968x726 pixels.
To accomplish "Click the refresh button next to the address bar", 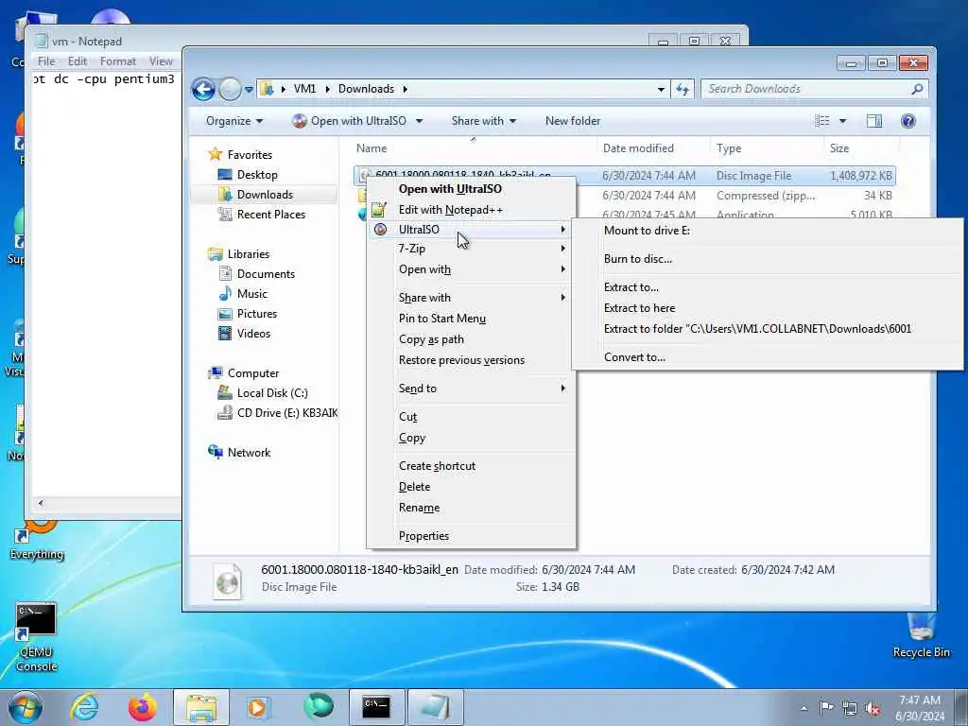I will pyautogui.click(x=683, y=89).
